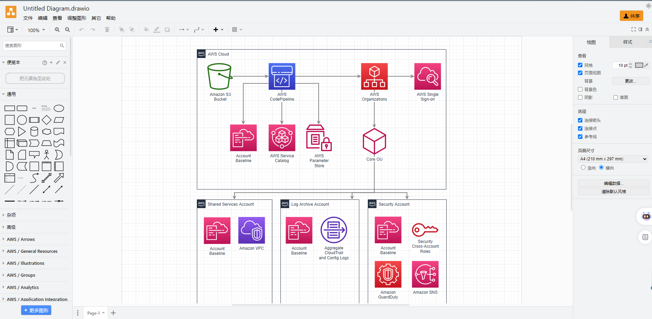Select the AWS Parameter Store icon
This screenshot has width=652, height=319.
pyautogui.click(x=319, y=138)
